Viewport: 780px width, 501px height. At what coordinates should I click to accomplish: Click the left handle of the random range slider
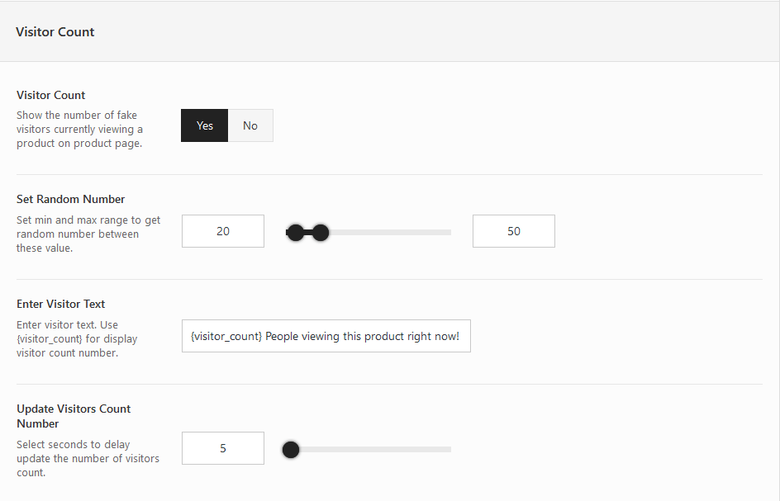point(293,234)
